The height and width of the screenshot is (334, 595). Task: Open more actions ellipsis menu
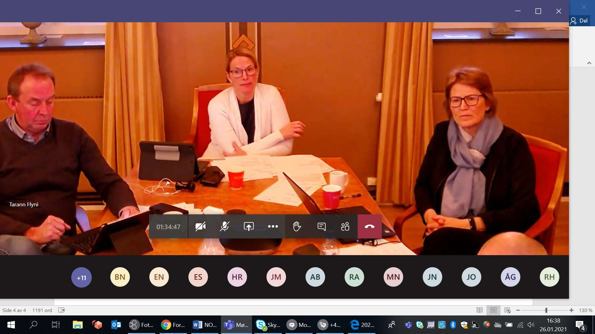pos(273,227)
